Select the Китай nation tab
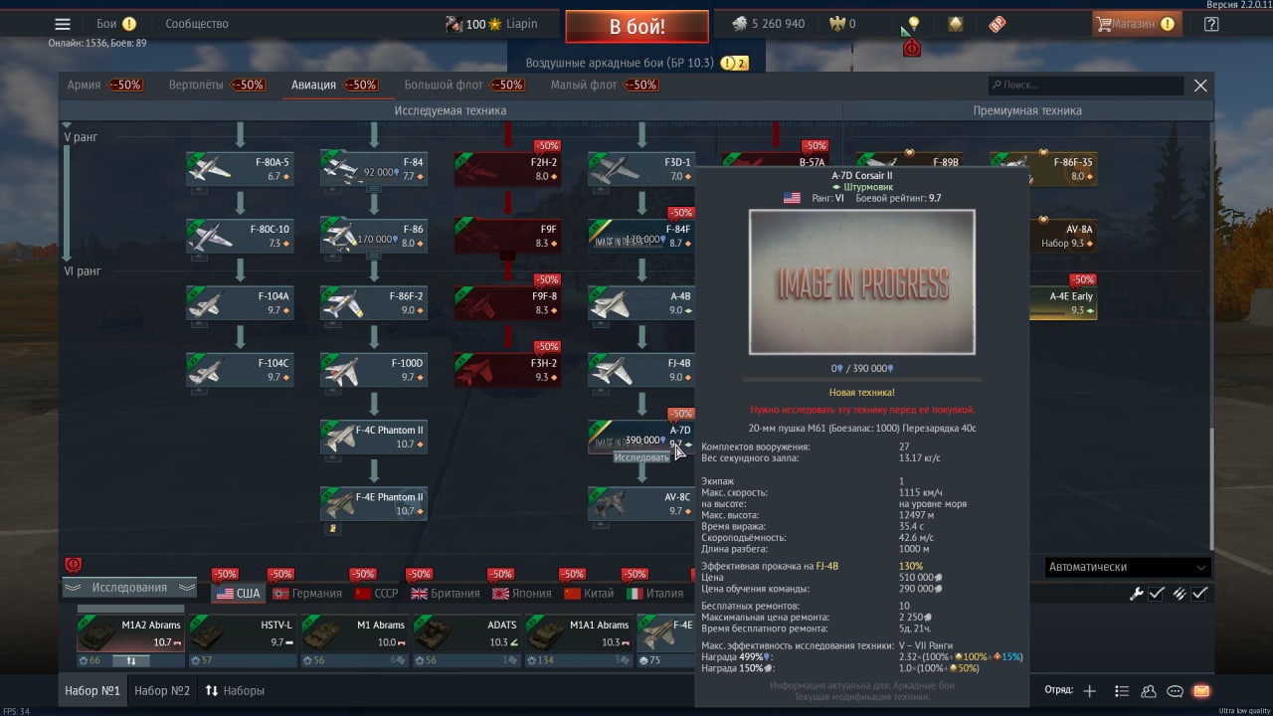This screenshot has height=716, width=1273. [x=588, y=593]
